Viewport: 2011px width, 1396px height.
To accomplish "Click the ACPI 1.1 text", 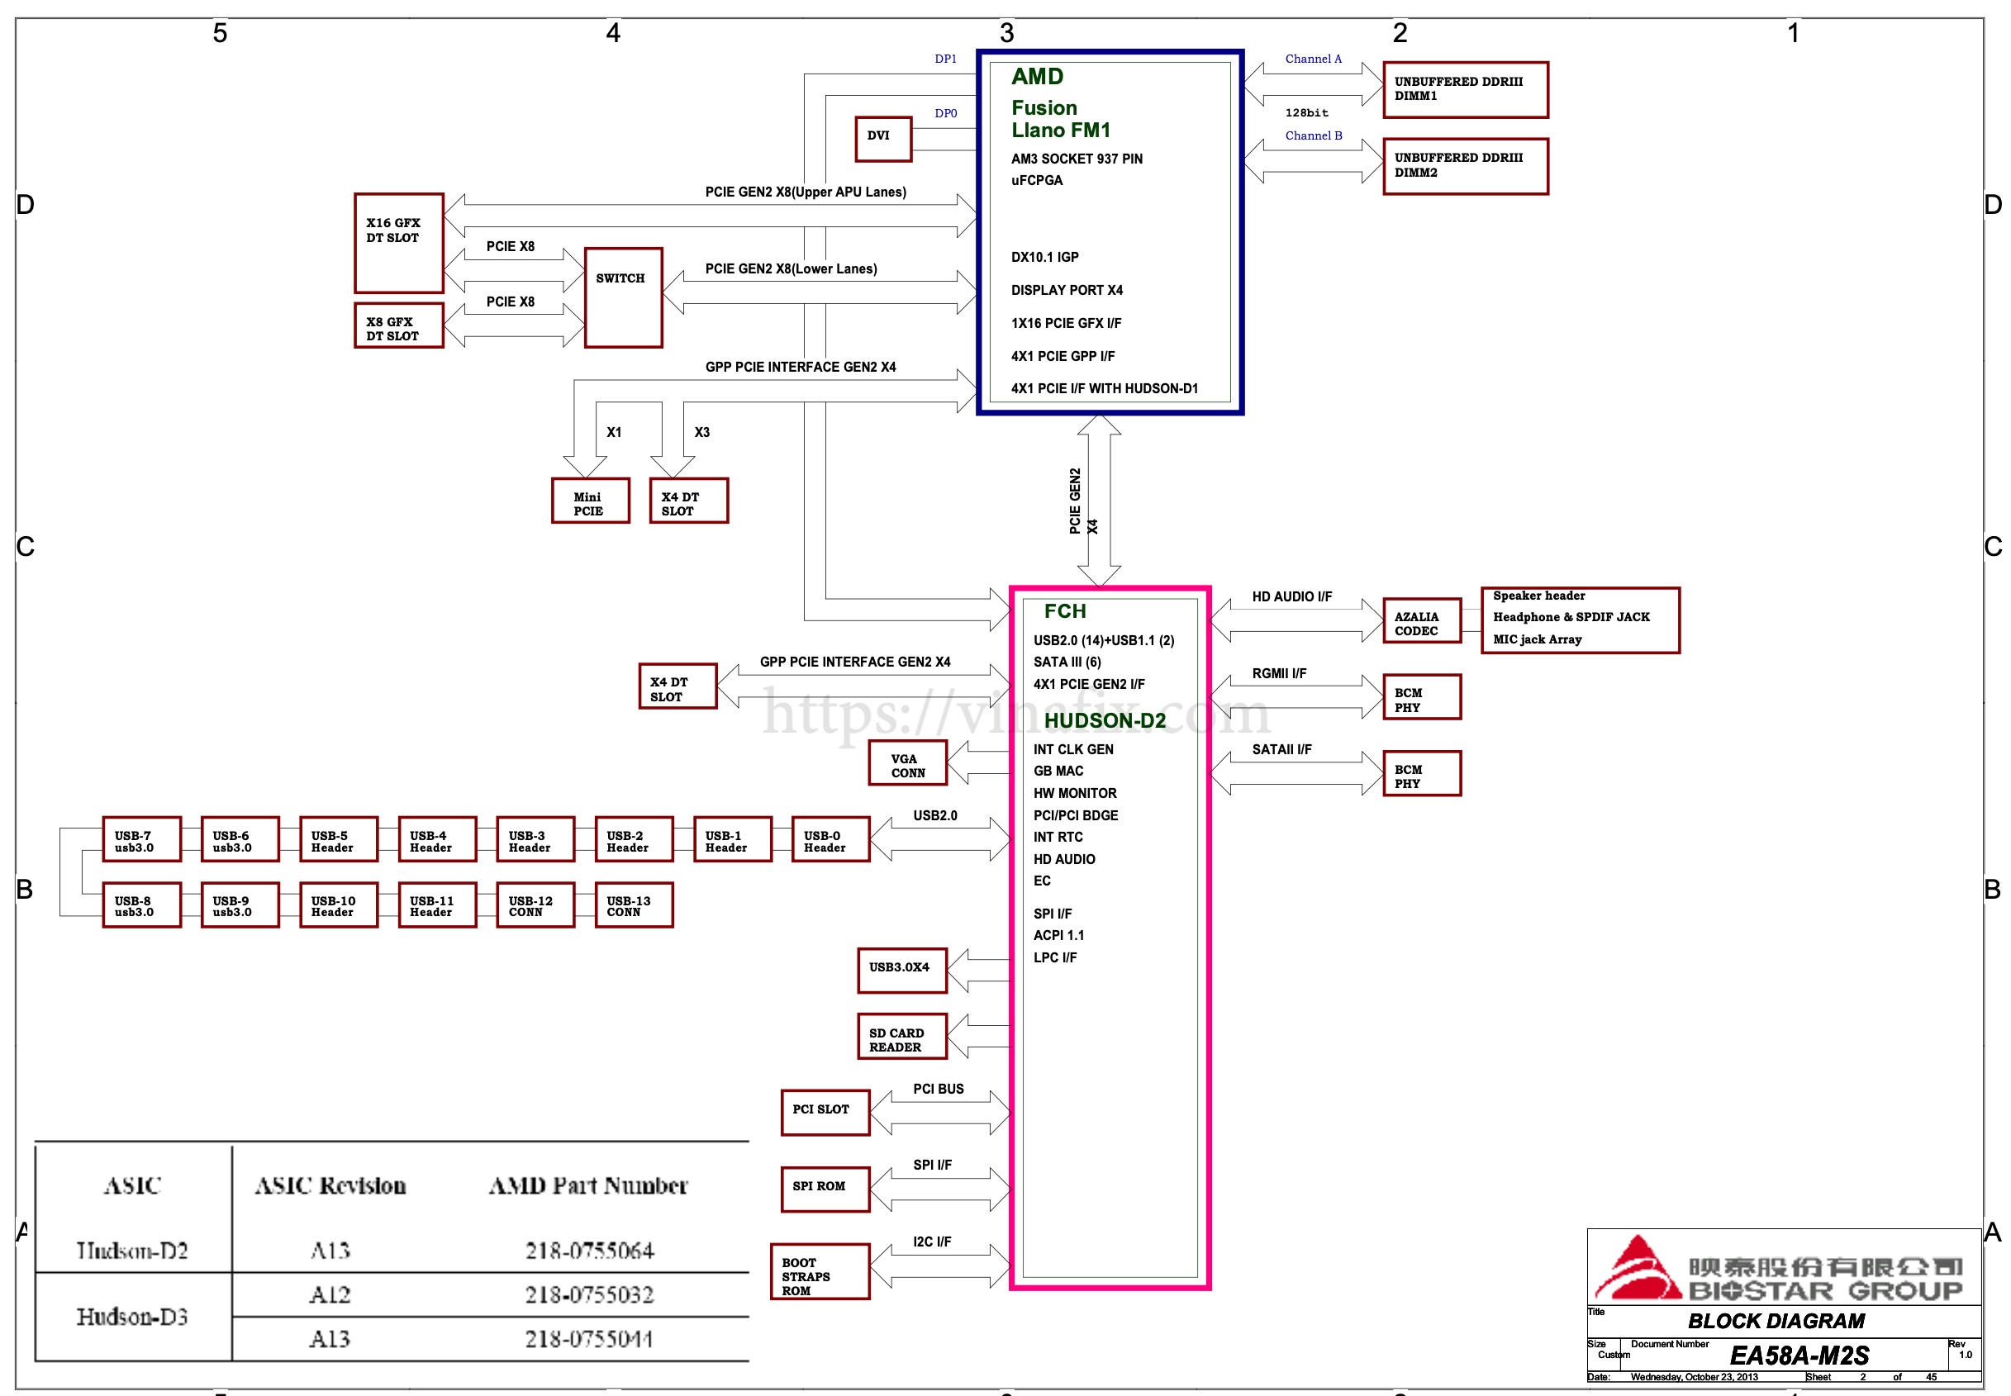I will click(1058, 935).
